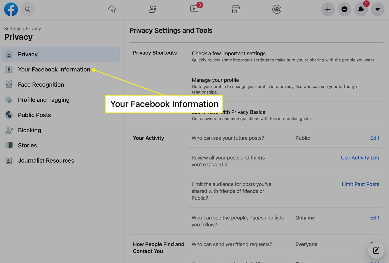This screenshot has width=389, height=263.
Task: Open the search magnifier icon
Action: pos(27,9)
